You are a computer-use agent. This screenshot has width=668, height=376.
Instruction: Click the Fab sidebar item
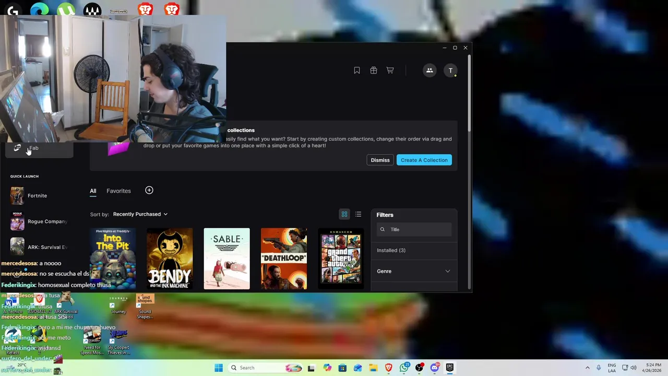coord(39,148)
